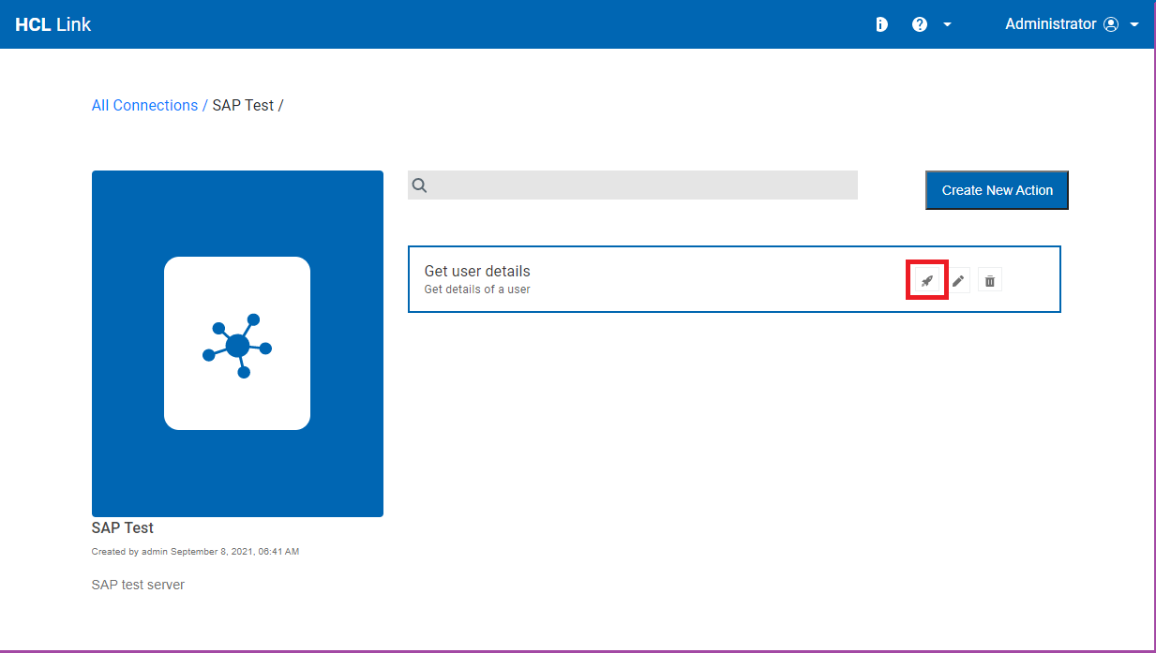Expand the help dropdown arrow

coord(947,24)
